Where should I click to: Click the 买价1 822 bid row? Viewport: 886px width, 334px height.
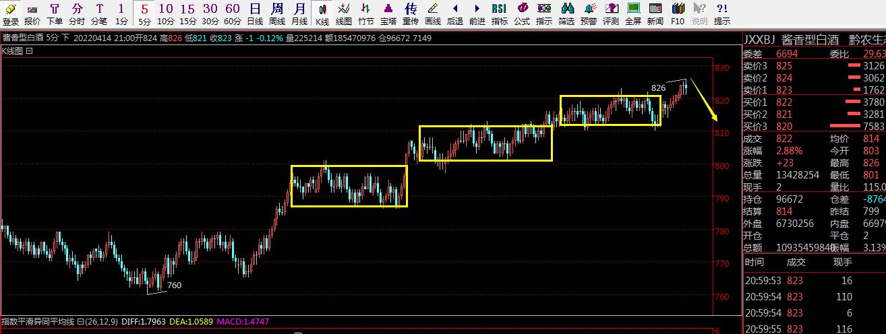[814, 102]
